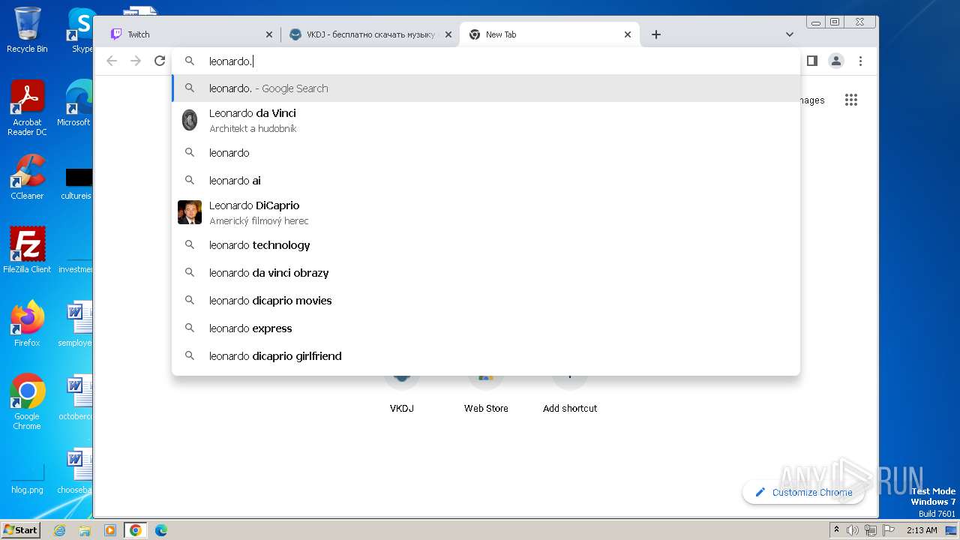Open Google Chrome desktop shortcut
Viewport: 960px width, 540px height.
(x=27, y=401)
